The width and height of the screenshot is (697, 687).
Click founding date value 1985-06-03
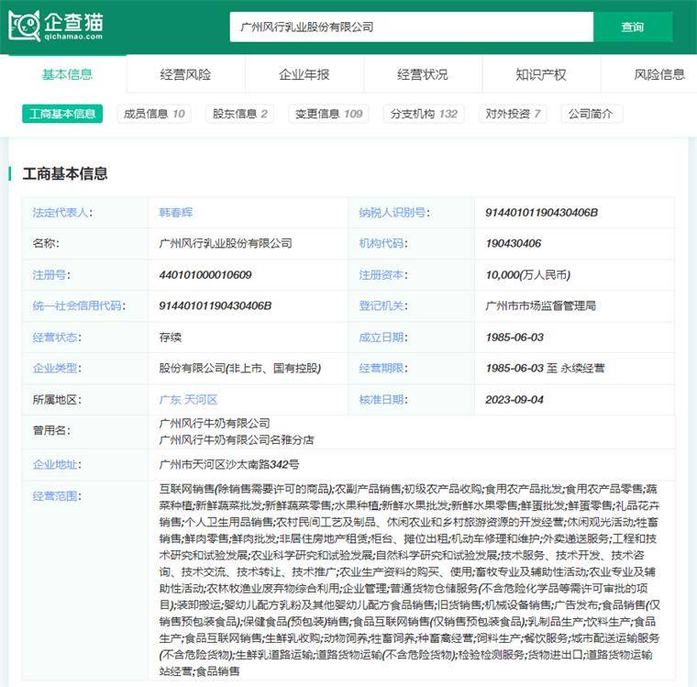pyautogui.click(x=514, y=338)
